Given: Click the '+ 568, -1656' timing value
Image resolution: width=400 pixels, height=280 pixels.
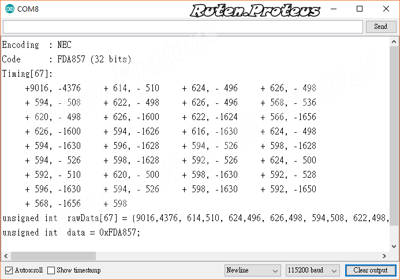Looking at the screenshot, I should click(x=53, y=203).
